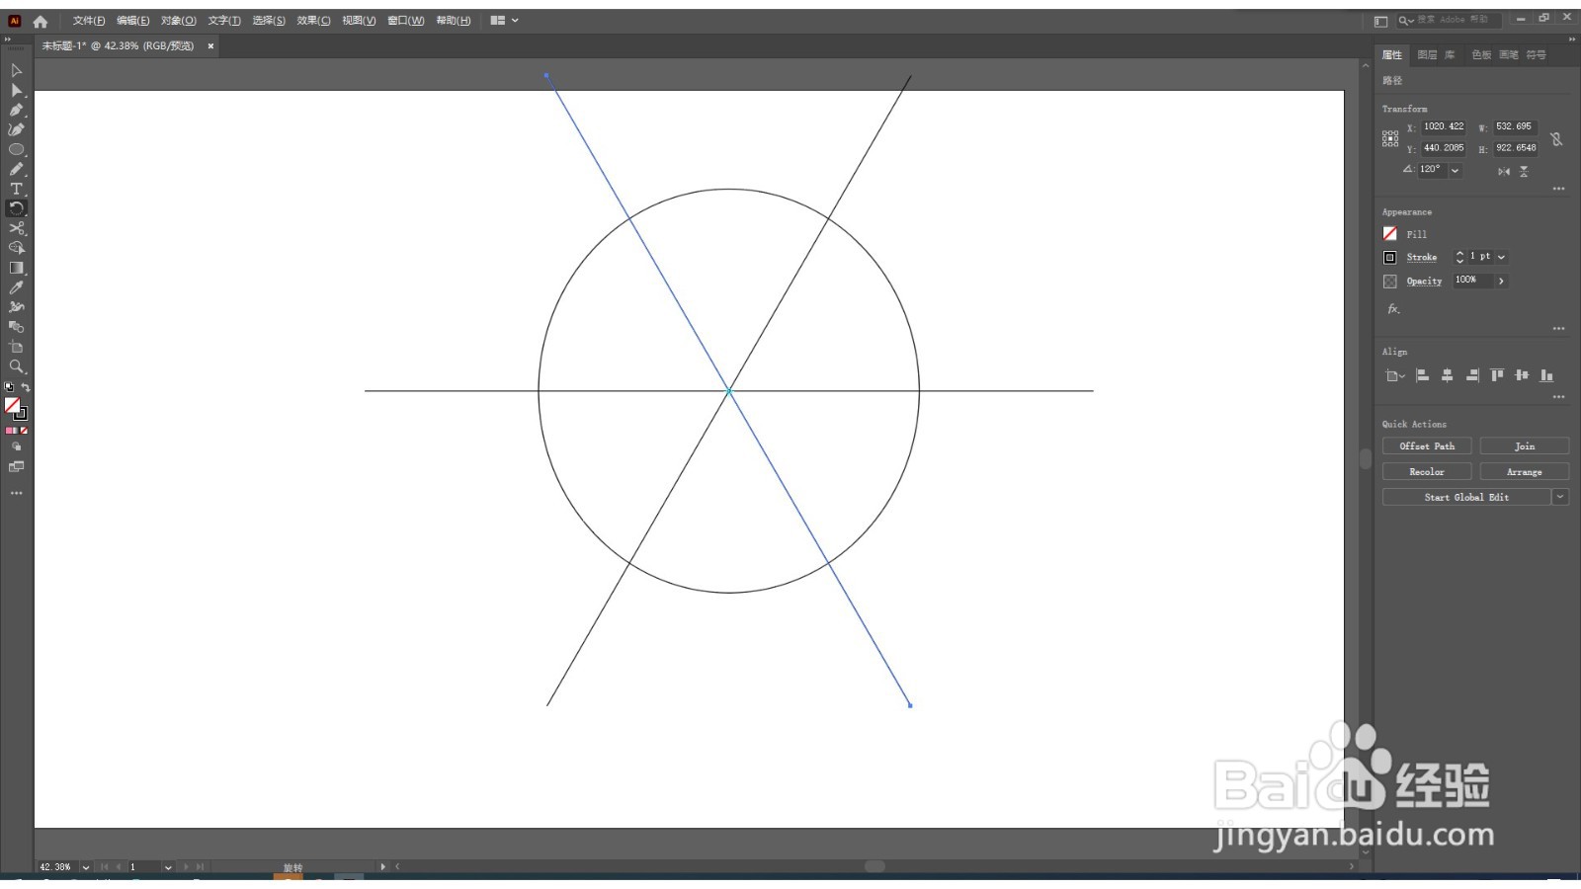Align objects vertical center

1522,375
